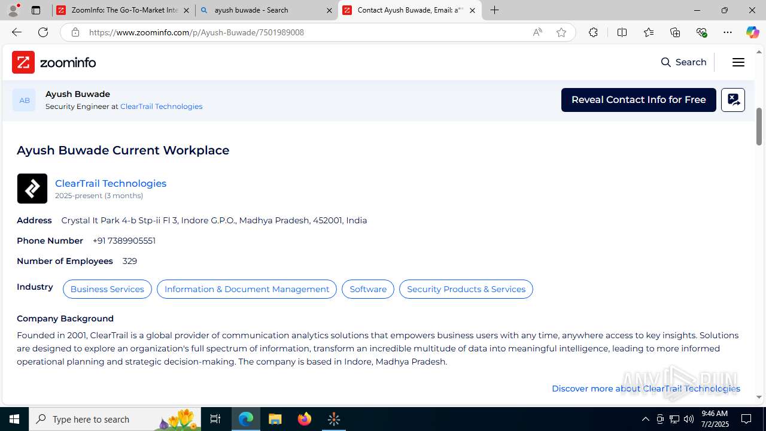This screenshot has height=431, width=766.
Task: Open the taskbar clock and date
Action: pos(715,419)
